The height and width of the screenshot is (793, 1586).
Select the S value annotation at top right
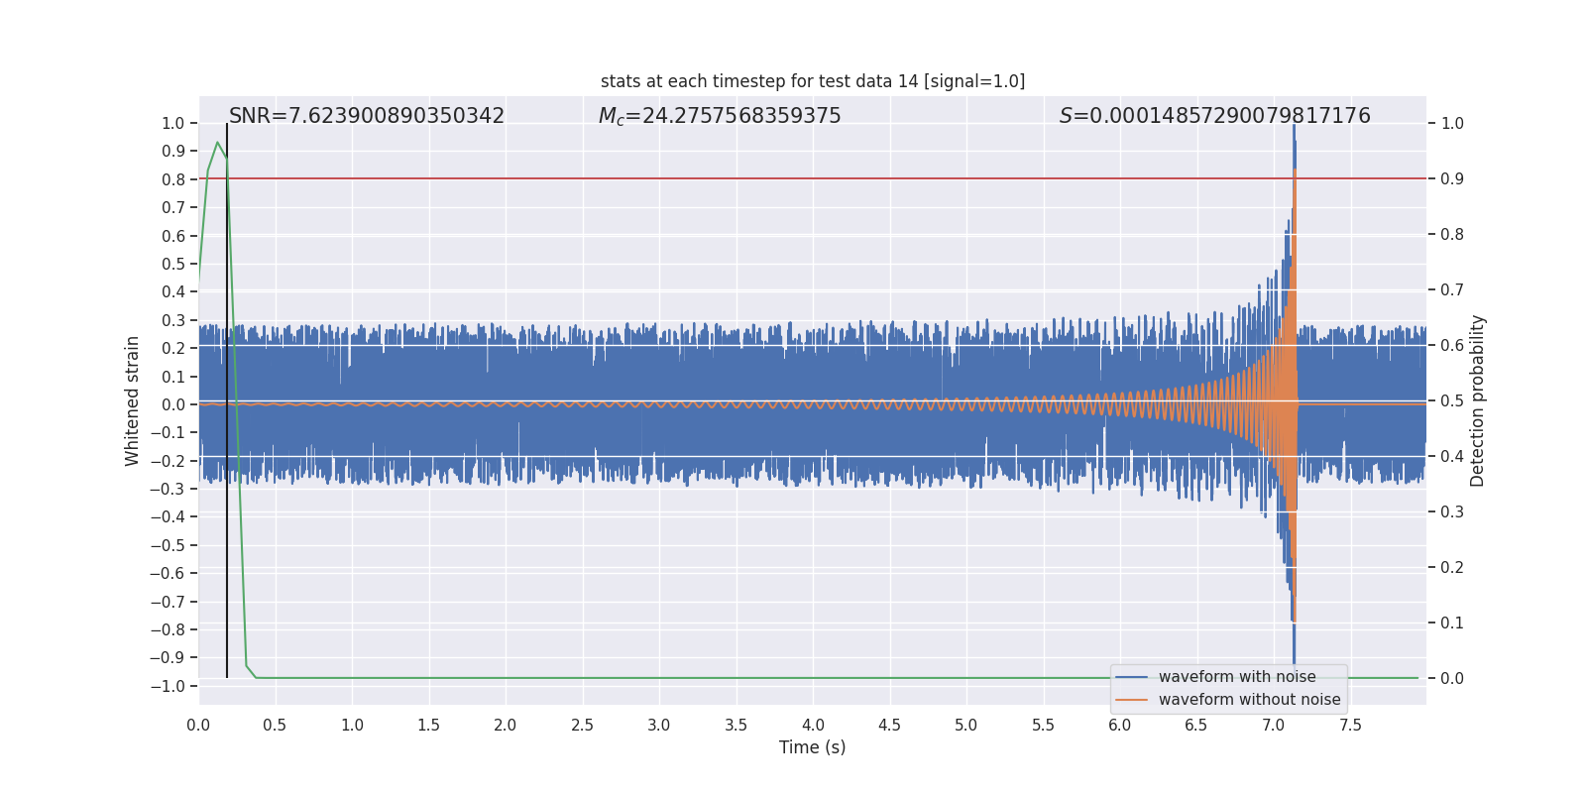tap(1214, 116)
